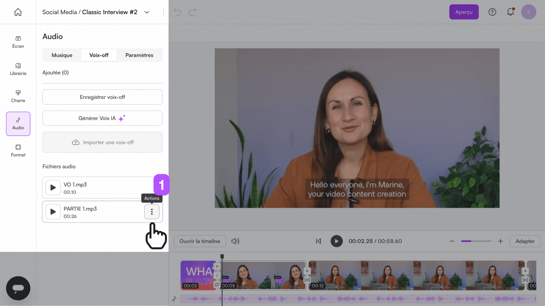Image resolution: width=545 pixels, height=306 pixels.
Task: Click Générer Voix IA
Action: tap(102, 118)
